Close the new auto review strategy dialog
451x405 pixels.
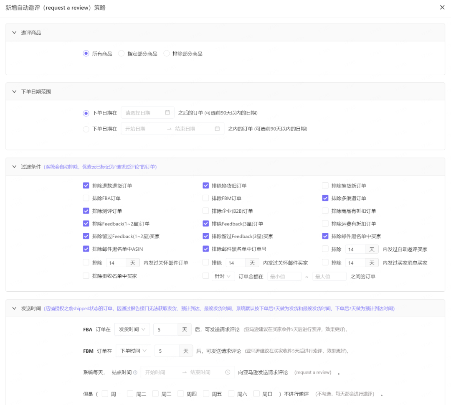click(x=442, y=8)
